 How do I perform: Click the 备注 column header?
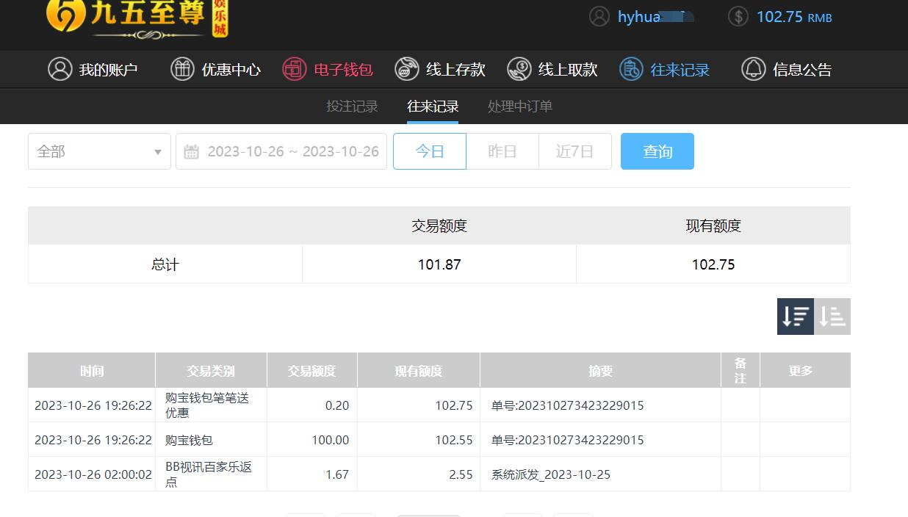pos(741,371)
